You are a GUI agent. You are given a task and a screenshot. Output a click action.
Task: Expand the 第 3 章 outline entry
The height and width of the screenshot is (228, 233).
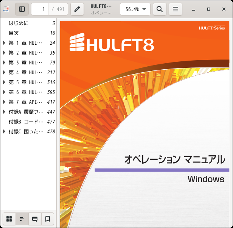(4, 62)
